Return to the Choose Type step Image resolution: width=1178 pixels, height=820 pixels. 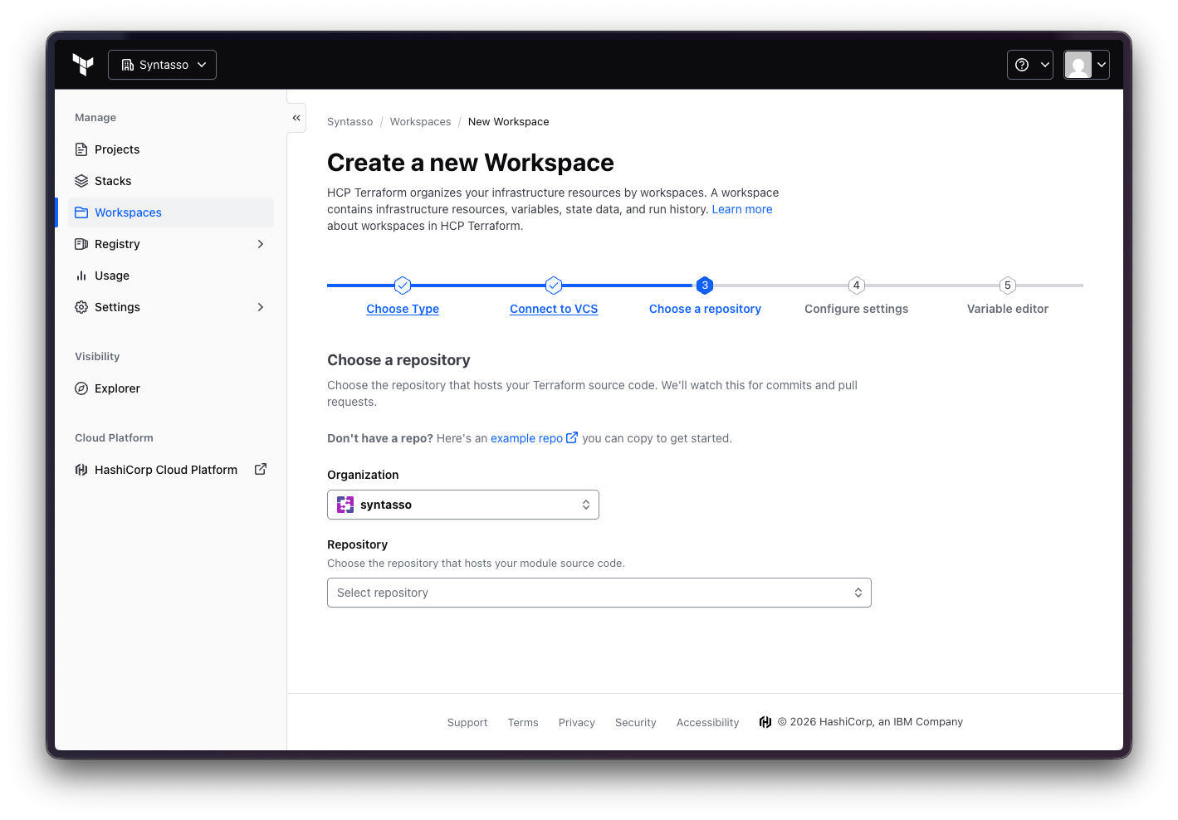(403, 308)
